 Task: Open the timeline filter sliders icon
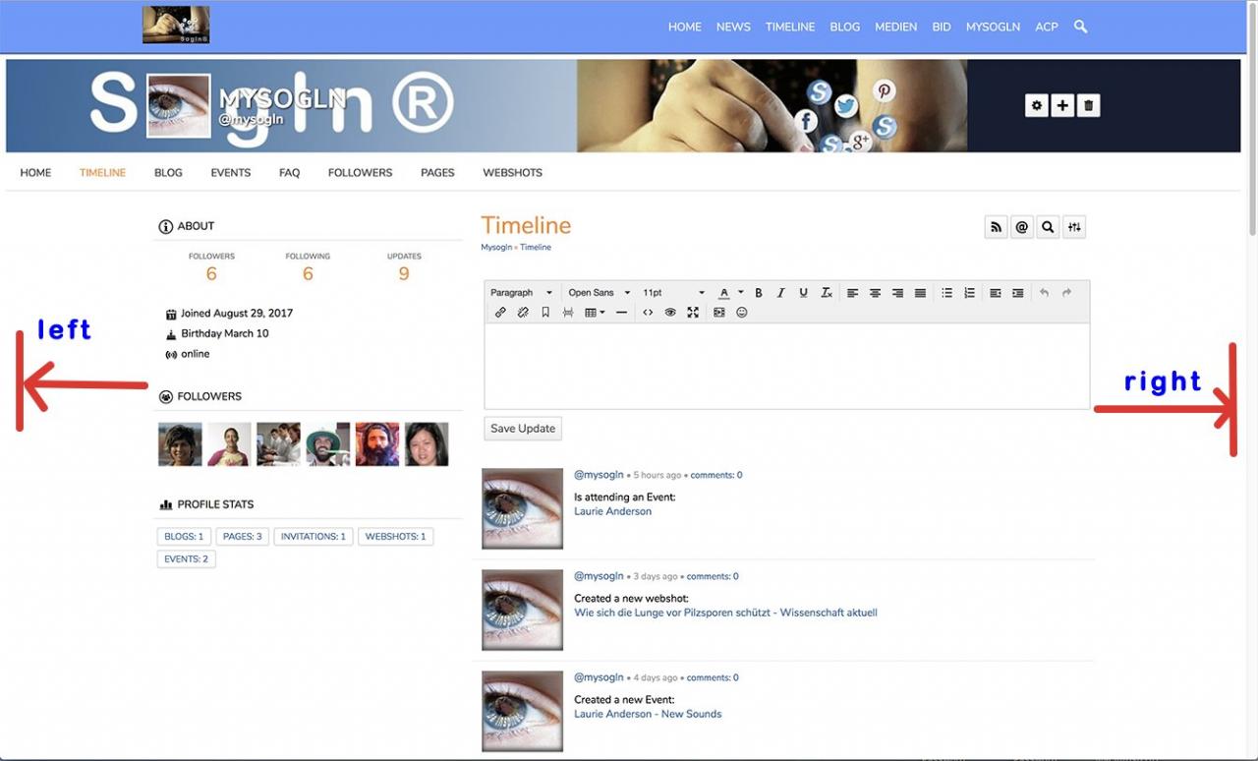[1074, 227]
